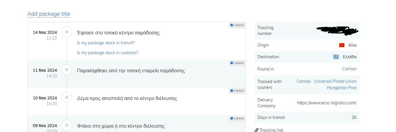Click the time '14:33'

[52, 76]
